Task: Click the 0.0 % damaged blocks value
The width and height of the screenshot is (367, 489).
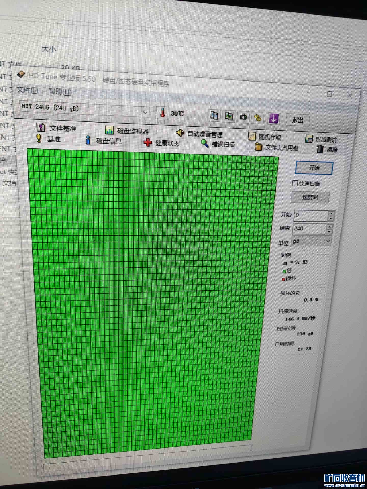Action: click(x=311, y=300)
